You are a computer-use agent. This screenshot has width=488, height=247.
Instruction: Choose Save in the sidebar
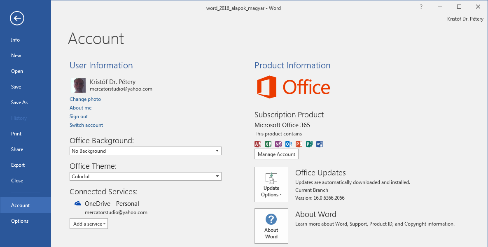[26, 87]
